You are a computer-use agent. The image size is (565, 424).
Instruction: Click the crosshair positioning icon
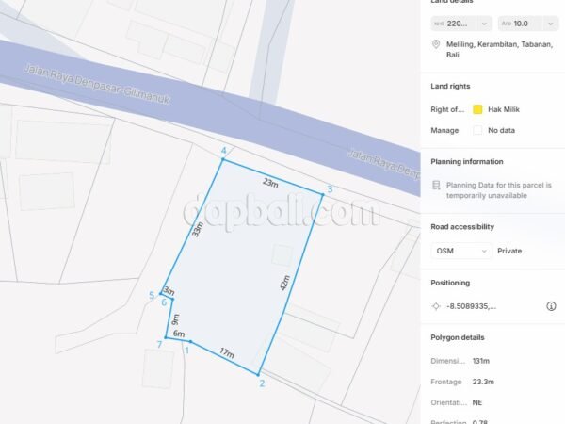click(x=436, y=306)
